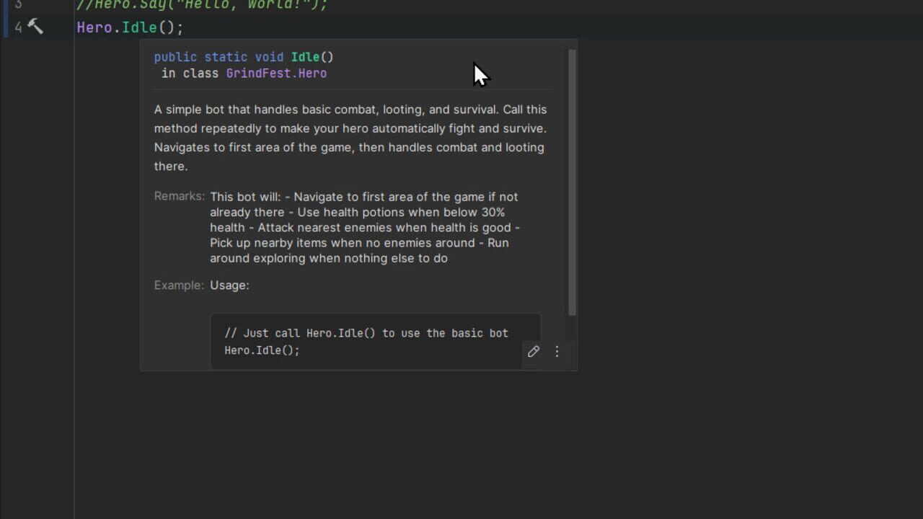Click the "A simple bot that handles" description paragraph
Image resolution: width=923 pixels, height=519 pixels.
(350, 138)
